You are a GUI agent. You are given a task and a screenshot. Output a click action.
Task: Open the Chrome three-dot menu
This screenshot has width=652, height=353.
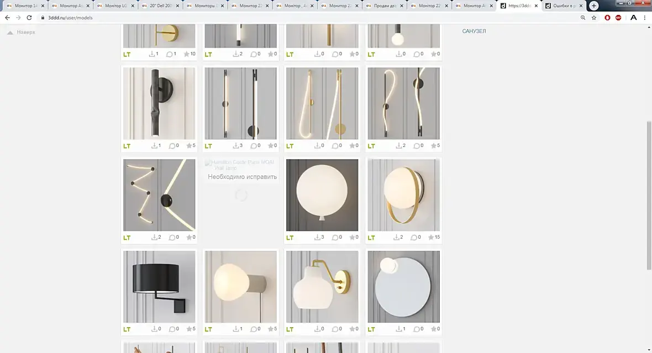tap(645, 18)
